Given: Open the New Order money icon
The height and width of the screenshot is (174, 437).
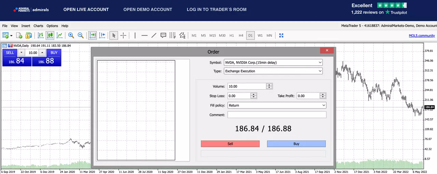Looking at the screenshot, I should coord(29,35).
